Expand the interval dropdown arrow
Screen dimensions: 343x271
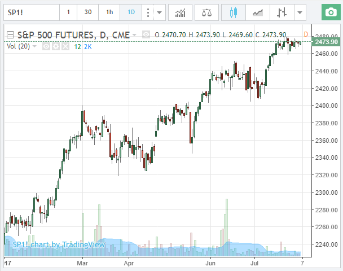click(x=160, y=12)
